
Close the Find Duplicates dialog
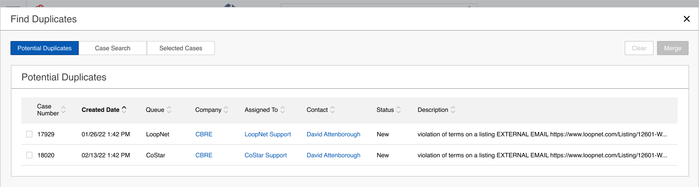[x=687, y=19]
